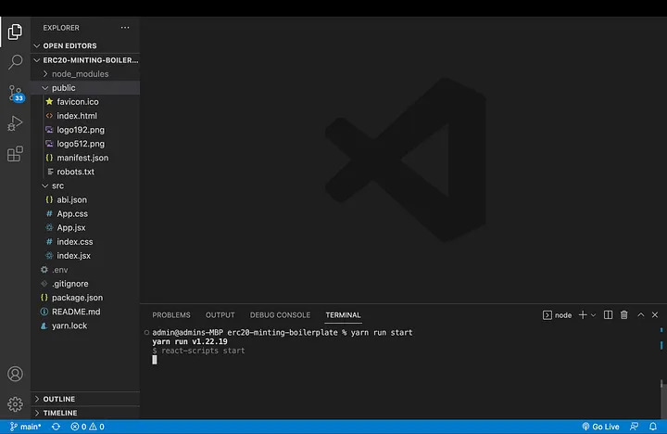This screenshot has height=434, width=667.
Task: Open Source Control view with 33 changes
Action: pos(15,93)
